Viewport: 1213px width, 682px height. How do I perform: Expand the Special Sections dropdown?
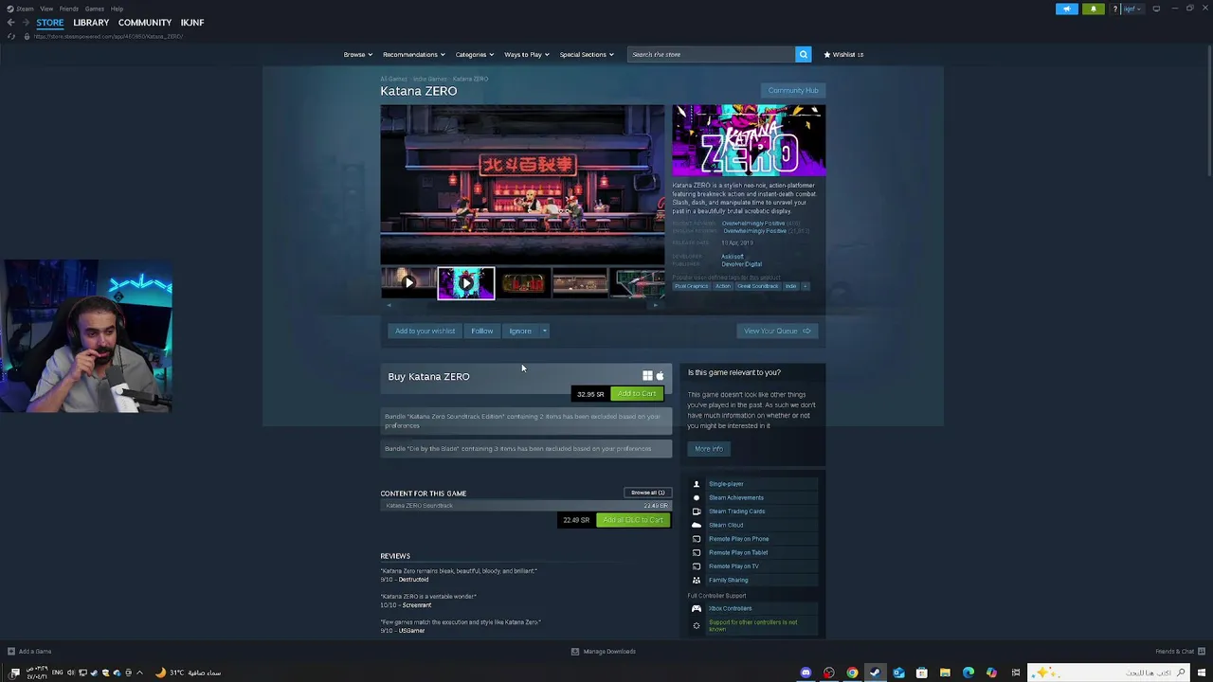click(586, 54)
